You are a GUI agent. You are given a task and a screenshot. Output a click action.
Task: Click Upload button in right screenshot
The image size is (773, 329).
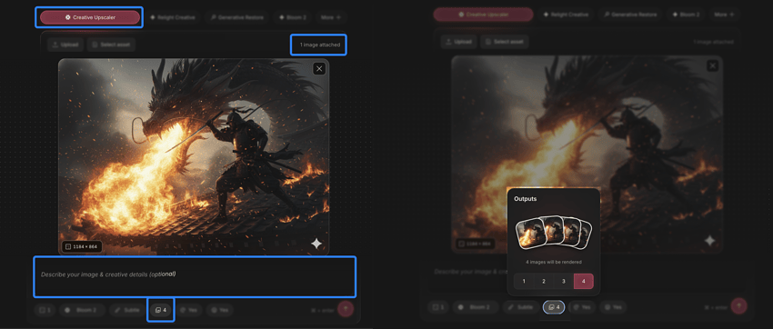pos(459,42)
